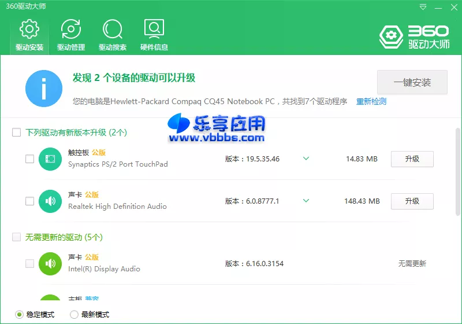Expand version dropdown for touchpad 19.5.35.46
Viewport: 462px width, 324px height.
pyautogui.click(x=306, y=159)
